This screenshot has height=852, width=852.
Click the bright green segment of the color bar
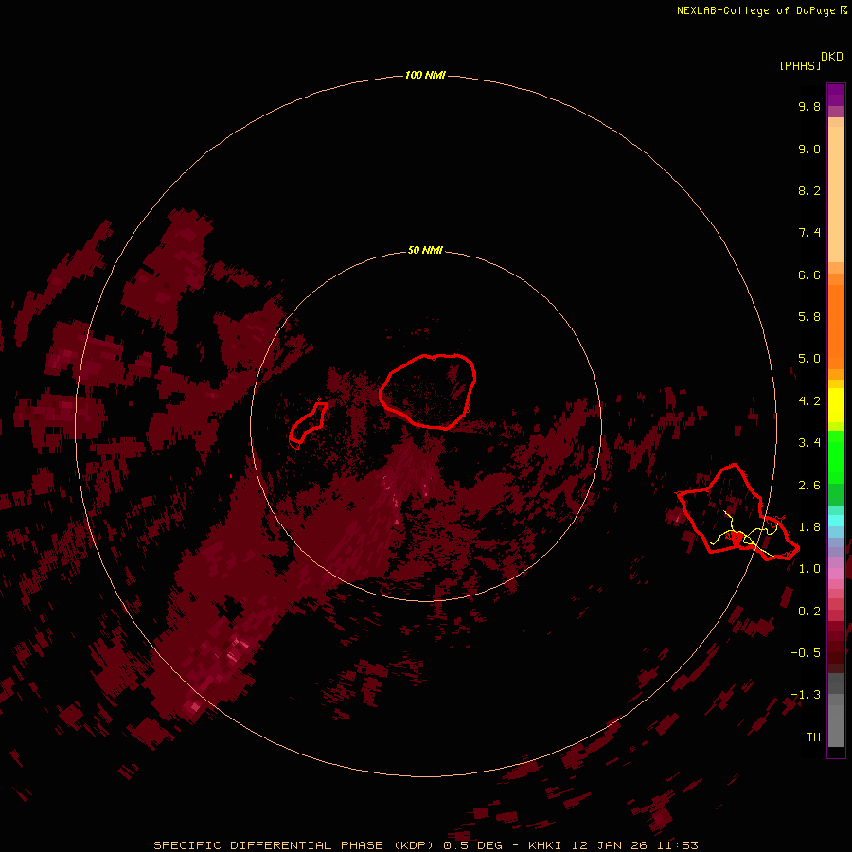(x=836, y=457)
